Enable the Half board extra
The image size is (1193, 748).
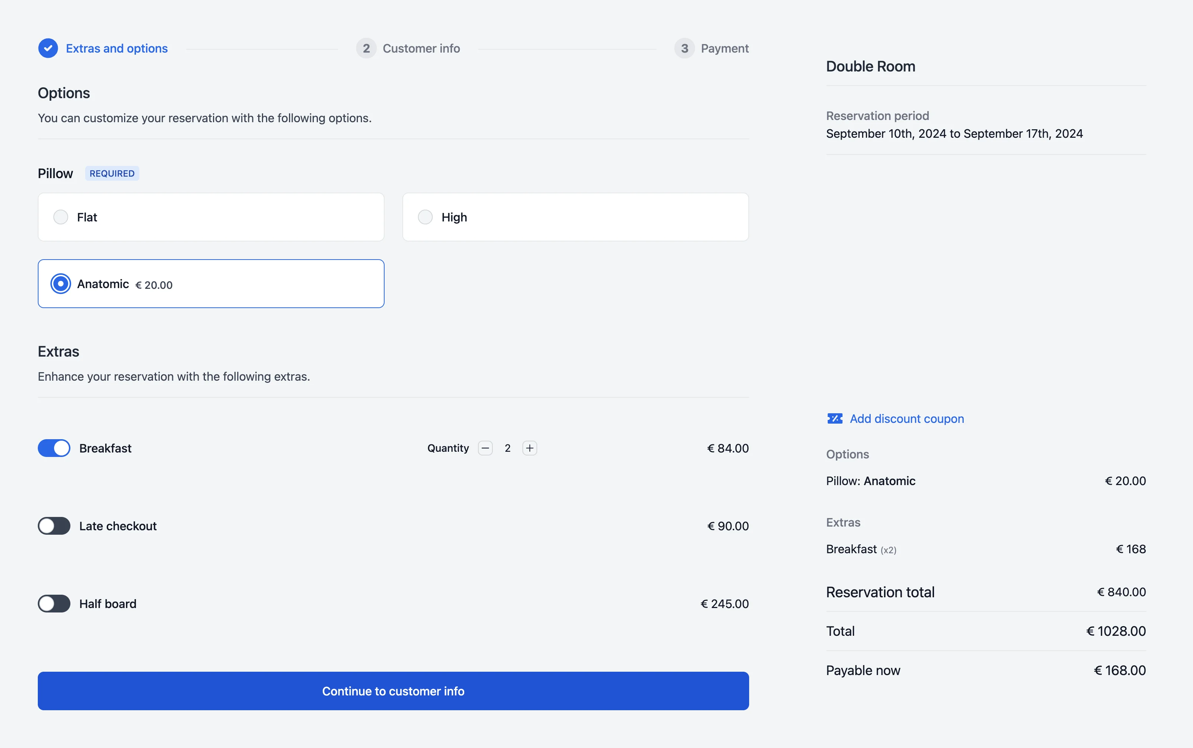point(53,603)
